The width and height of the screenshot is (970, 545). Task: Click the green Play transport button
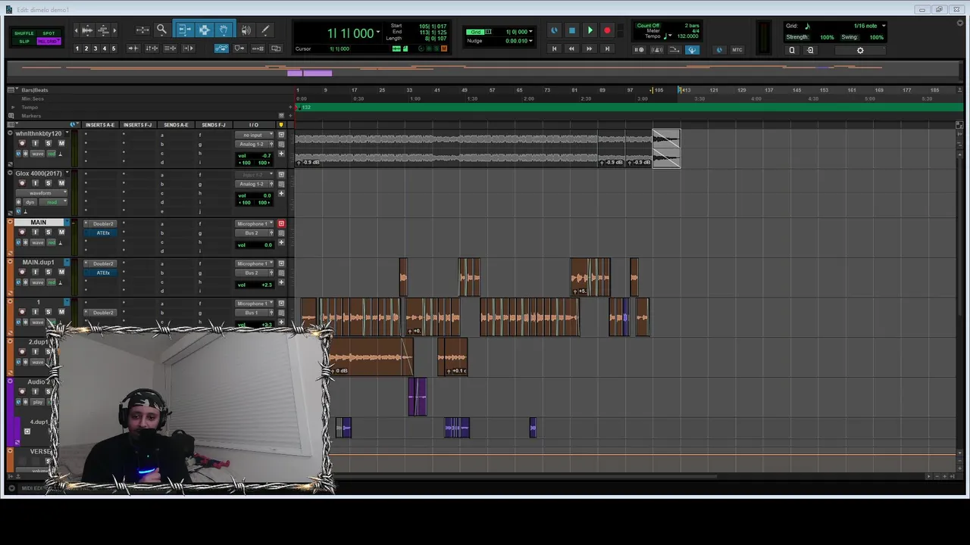(x=590, y=31)
